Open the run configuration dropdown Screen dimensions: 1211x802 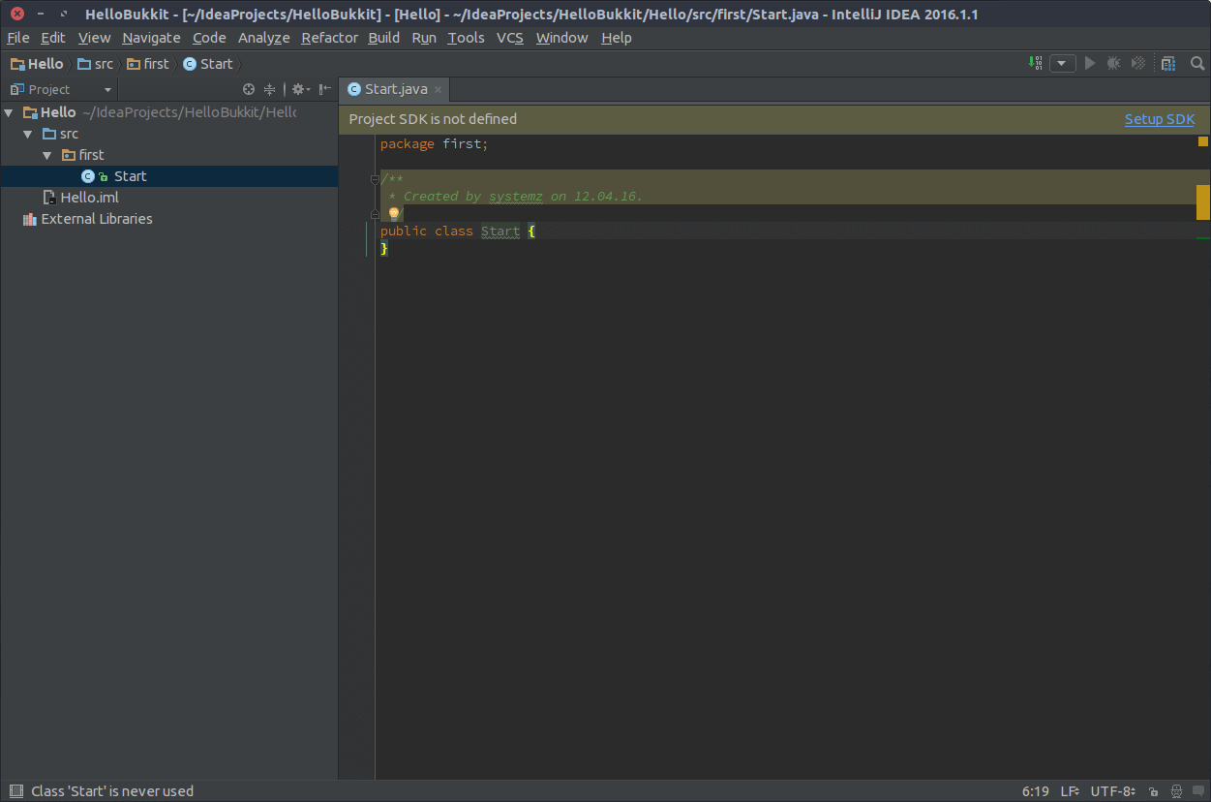tap(1063, 63)
